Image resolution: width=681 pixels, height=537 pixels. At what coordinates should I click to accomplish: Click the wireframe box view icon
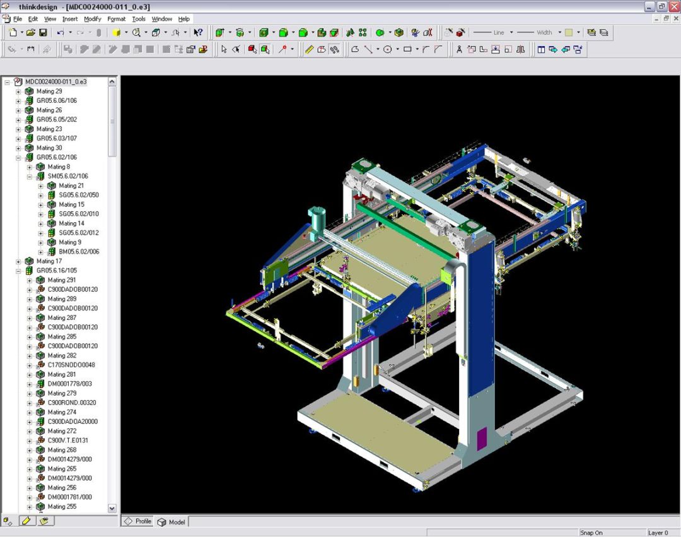point(156,33)
